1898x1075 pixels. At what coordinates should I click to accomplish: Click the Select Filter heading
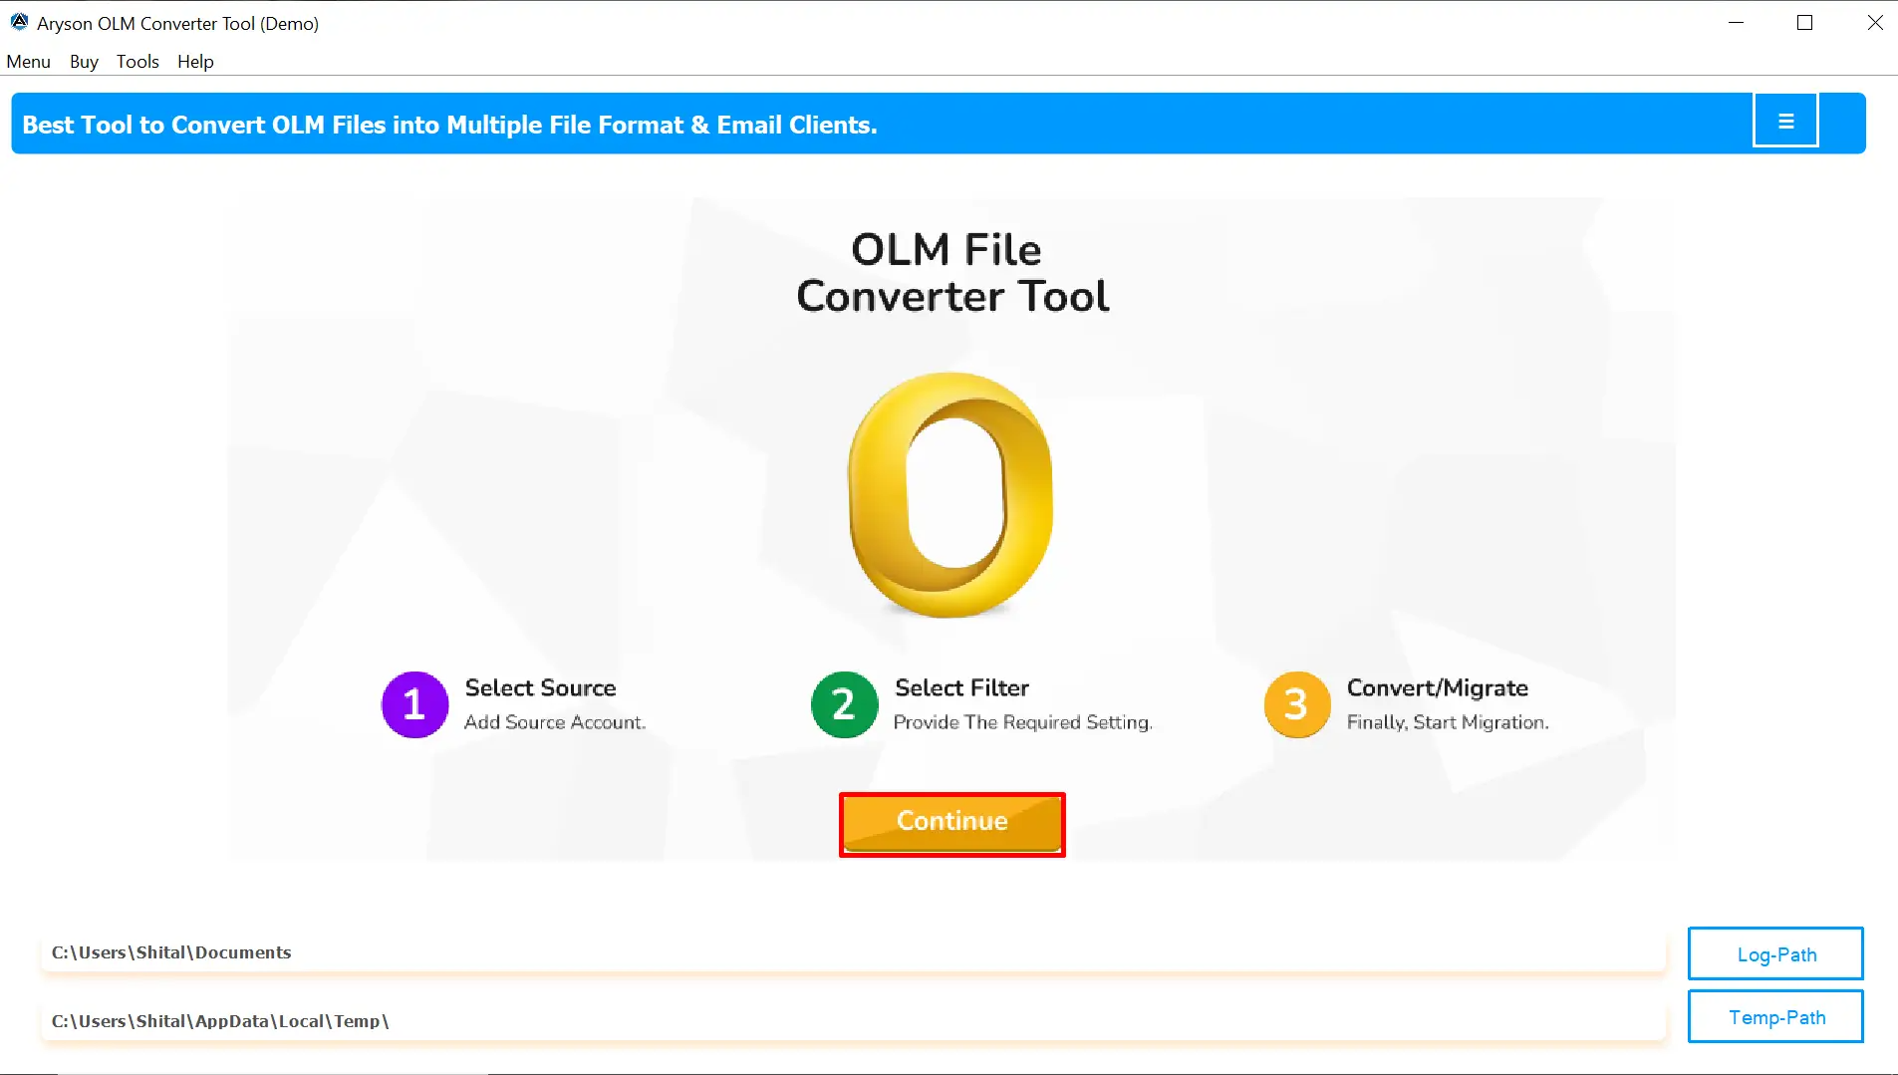(961, 687)
